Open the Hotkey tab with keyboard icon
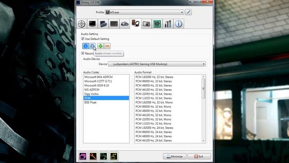The image size is (289, 163). pos(114,24)
